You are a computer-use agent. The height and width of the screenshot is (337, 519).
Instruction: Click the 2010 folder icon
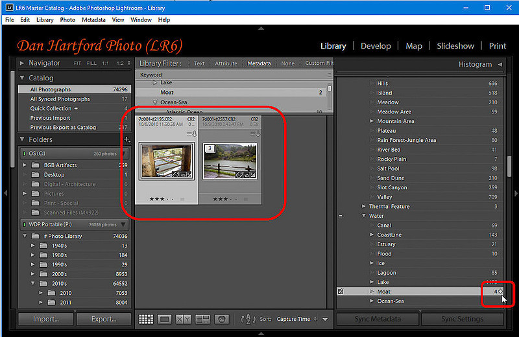(x=51, y=293)
